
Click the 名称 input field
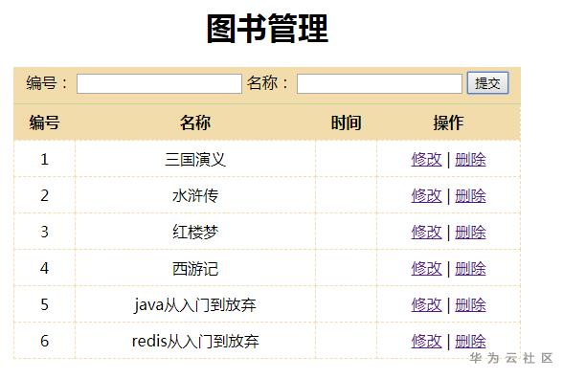[x=379, y=83]
